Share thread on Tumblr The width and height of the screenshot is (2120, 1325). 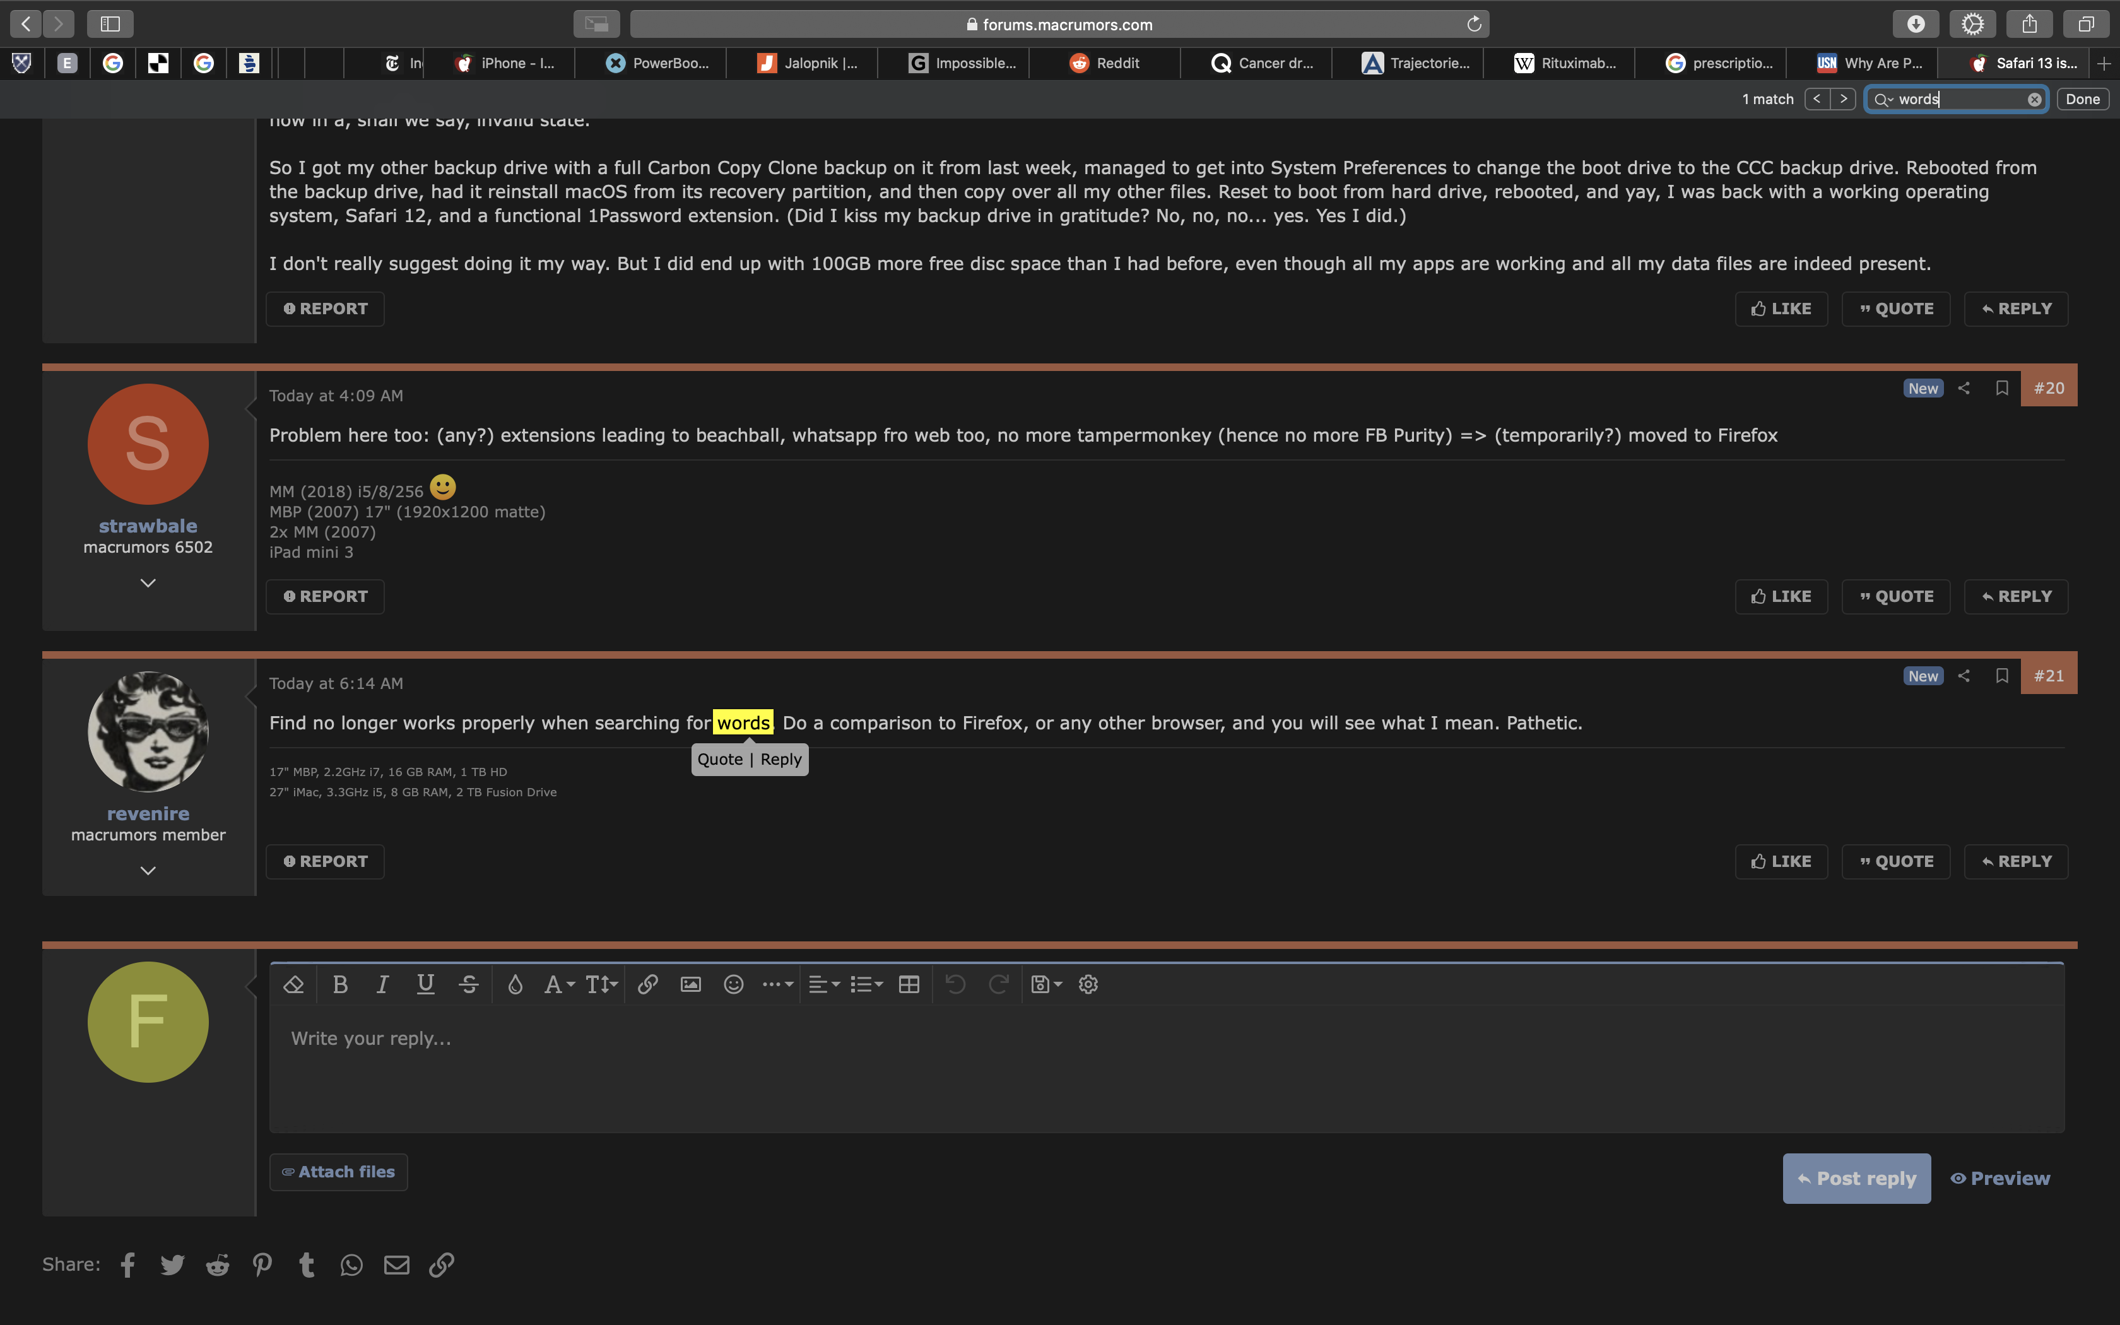pyautogui.click(x=307, y=1264)
